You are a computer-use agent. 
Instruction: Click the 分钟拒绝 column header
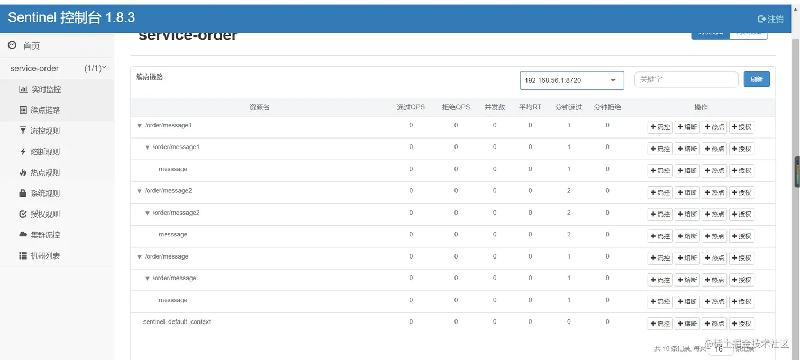click(607, 107)
